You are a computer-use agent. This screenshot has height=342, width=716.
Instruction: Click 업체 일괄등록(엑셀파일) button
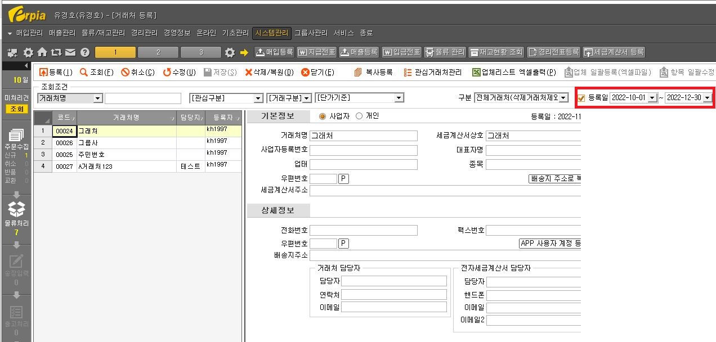607,72
